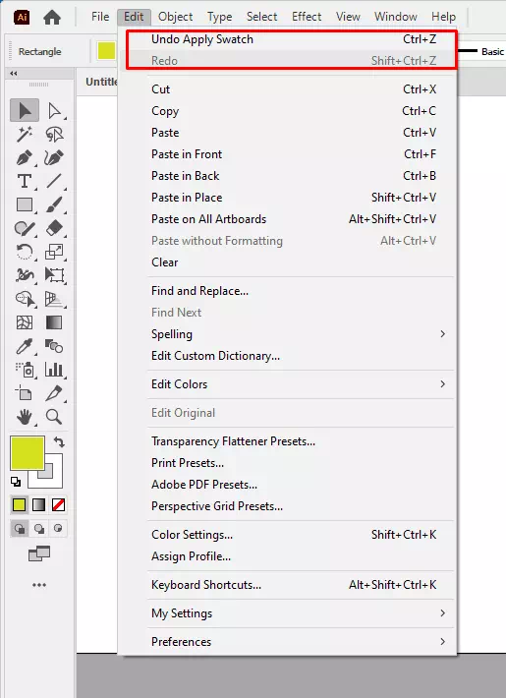Screen dimensions: 506x698
Task: Click the toolbar Stroke color box
Action: click(x=54, y=479)
